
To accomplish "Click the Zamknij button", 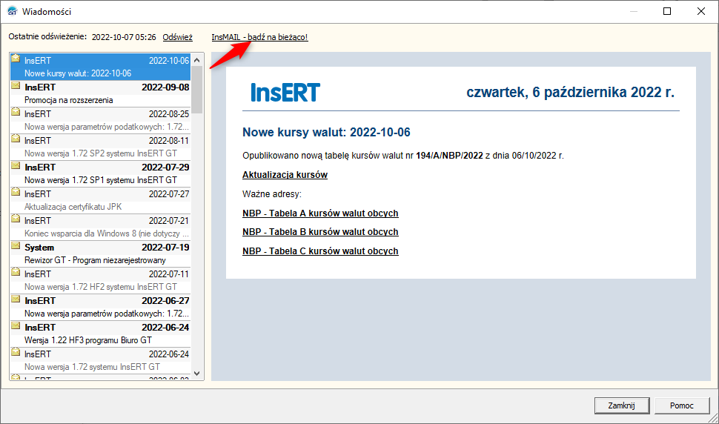I will [x=622, y=405].
